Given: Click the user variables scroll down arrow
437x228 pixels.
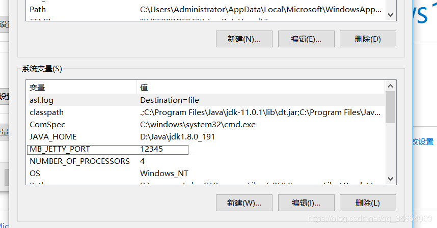Looking at the screenshot, I should tap(391, 15).
